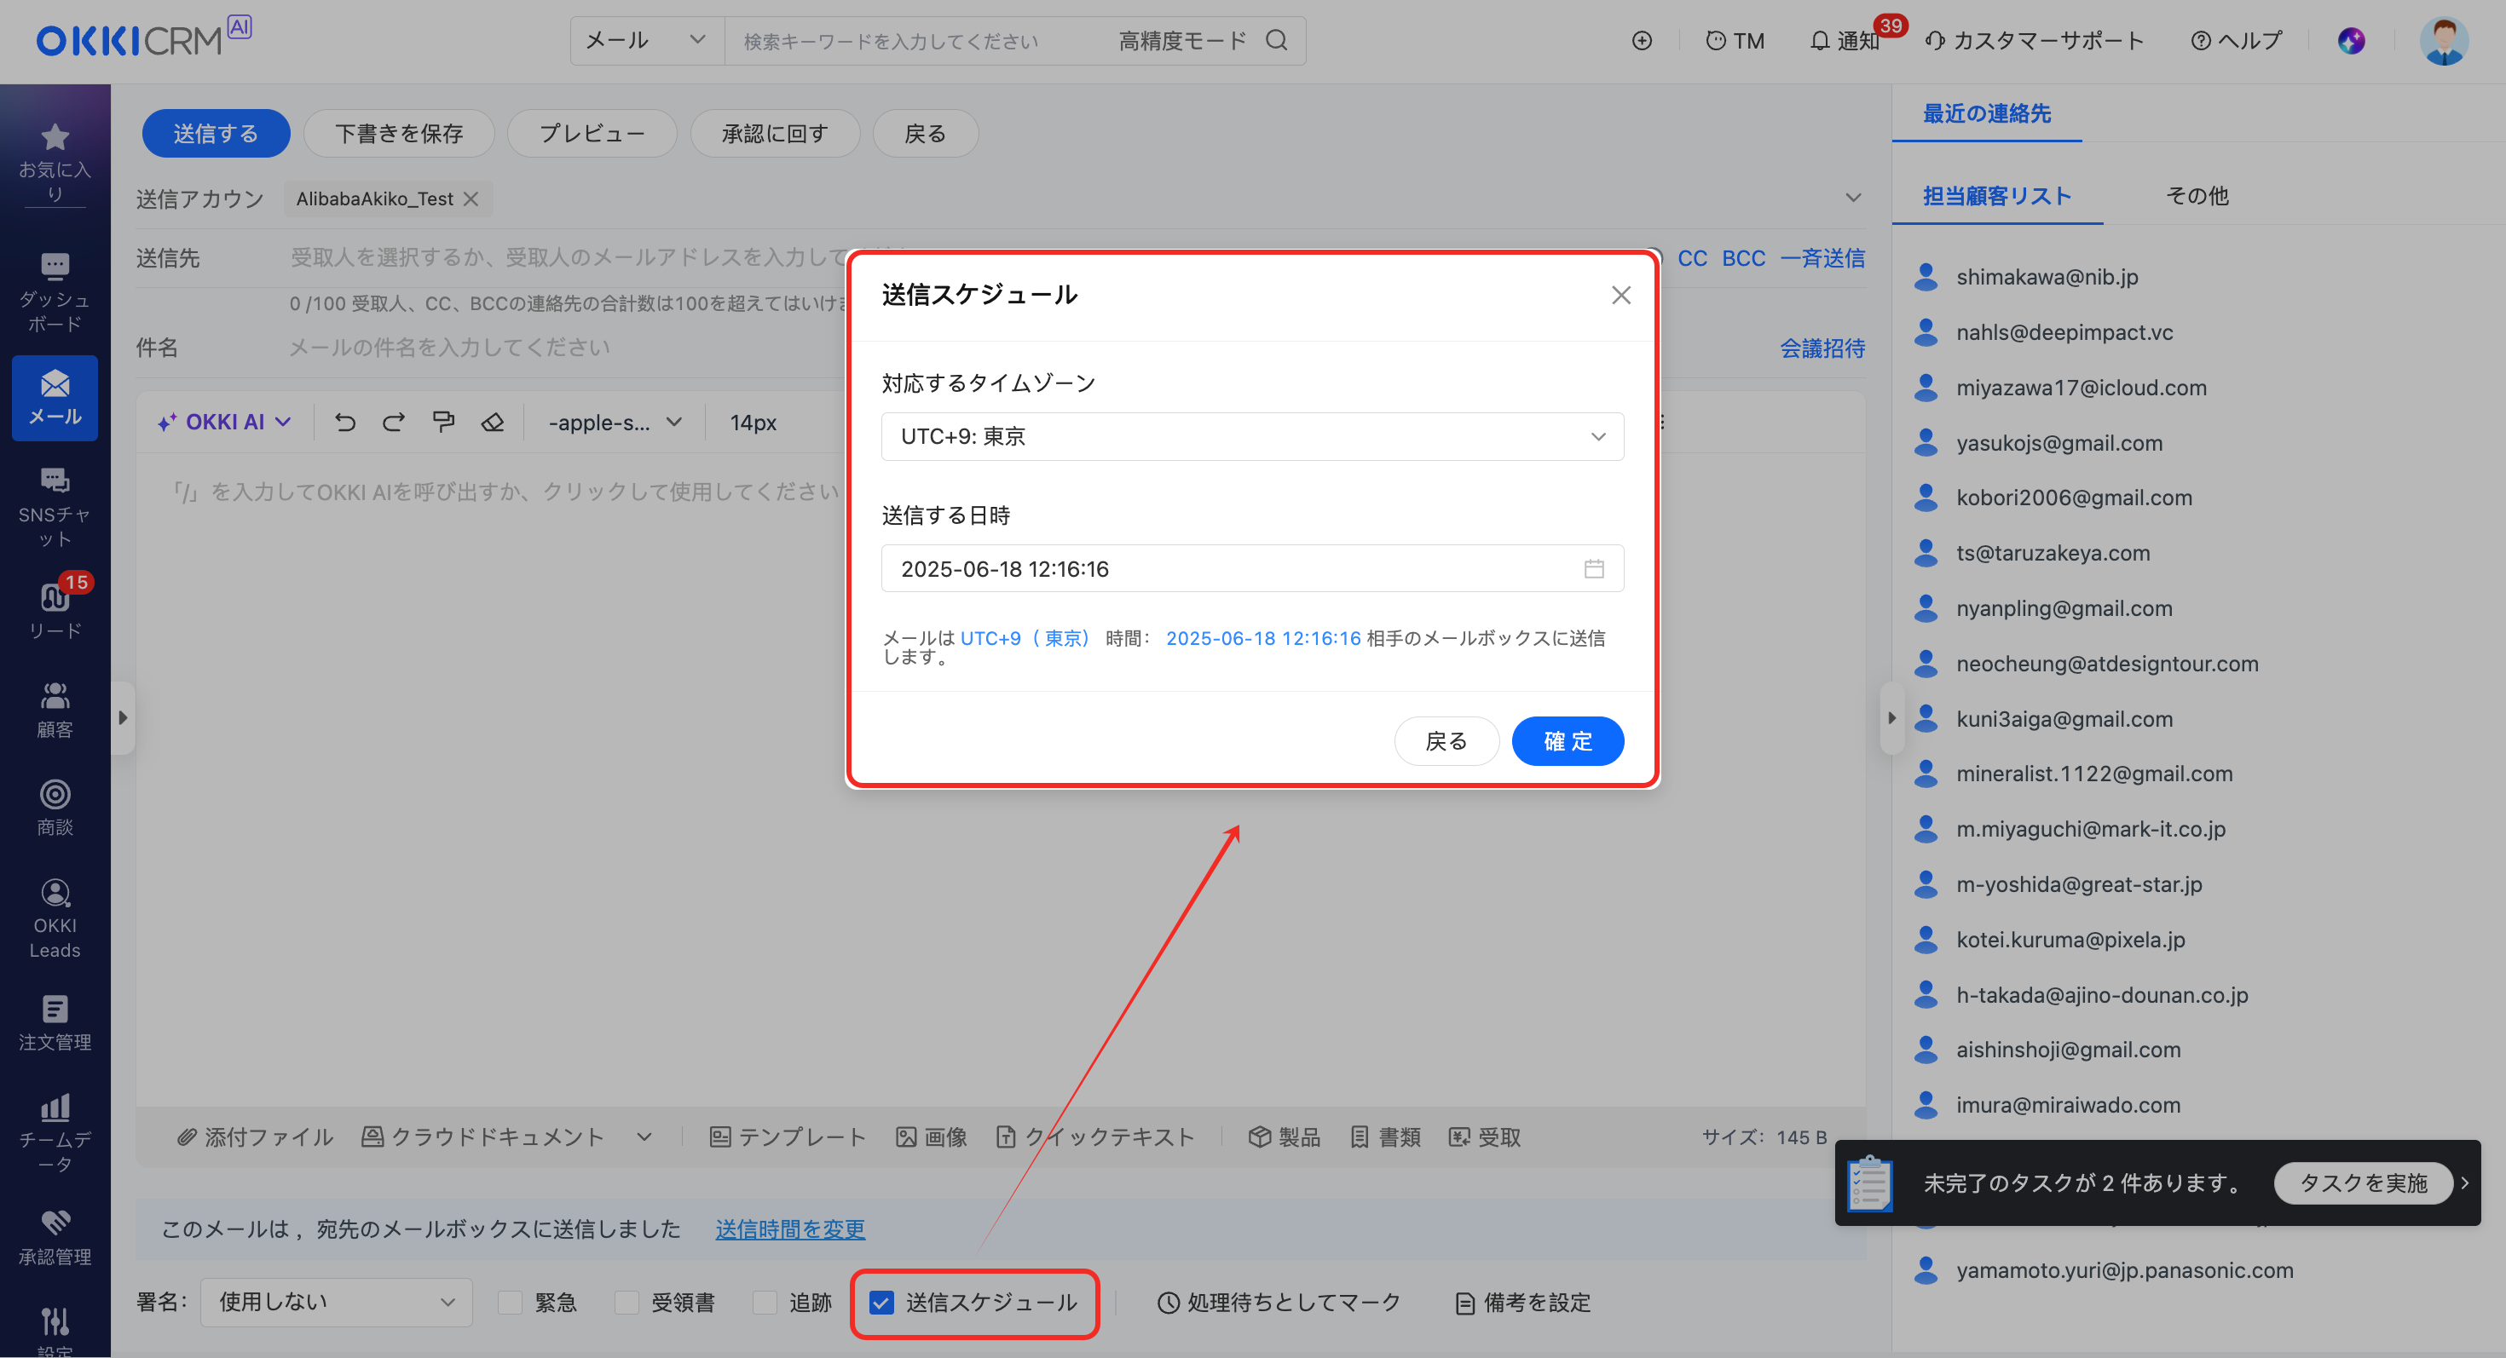This screenshot has height=1358, width=2506.
Task: Expand the left sidebar arrow handle
Action: [123, 717]
